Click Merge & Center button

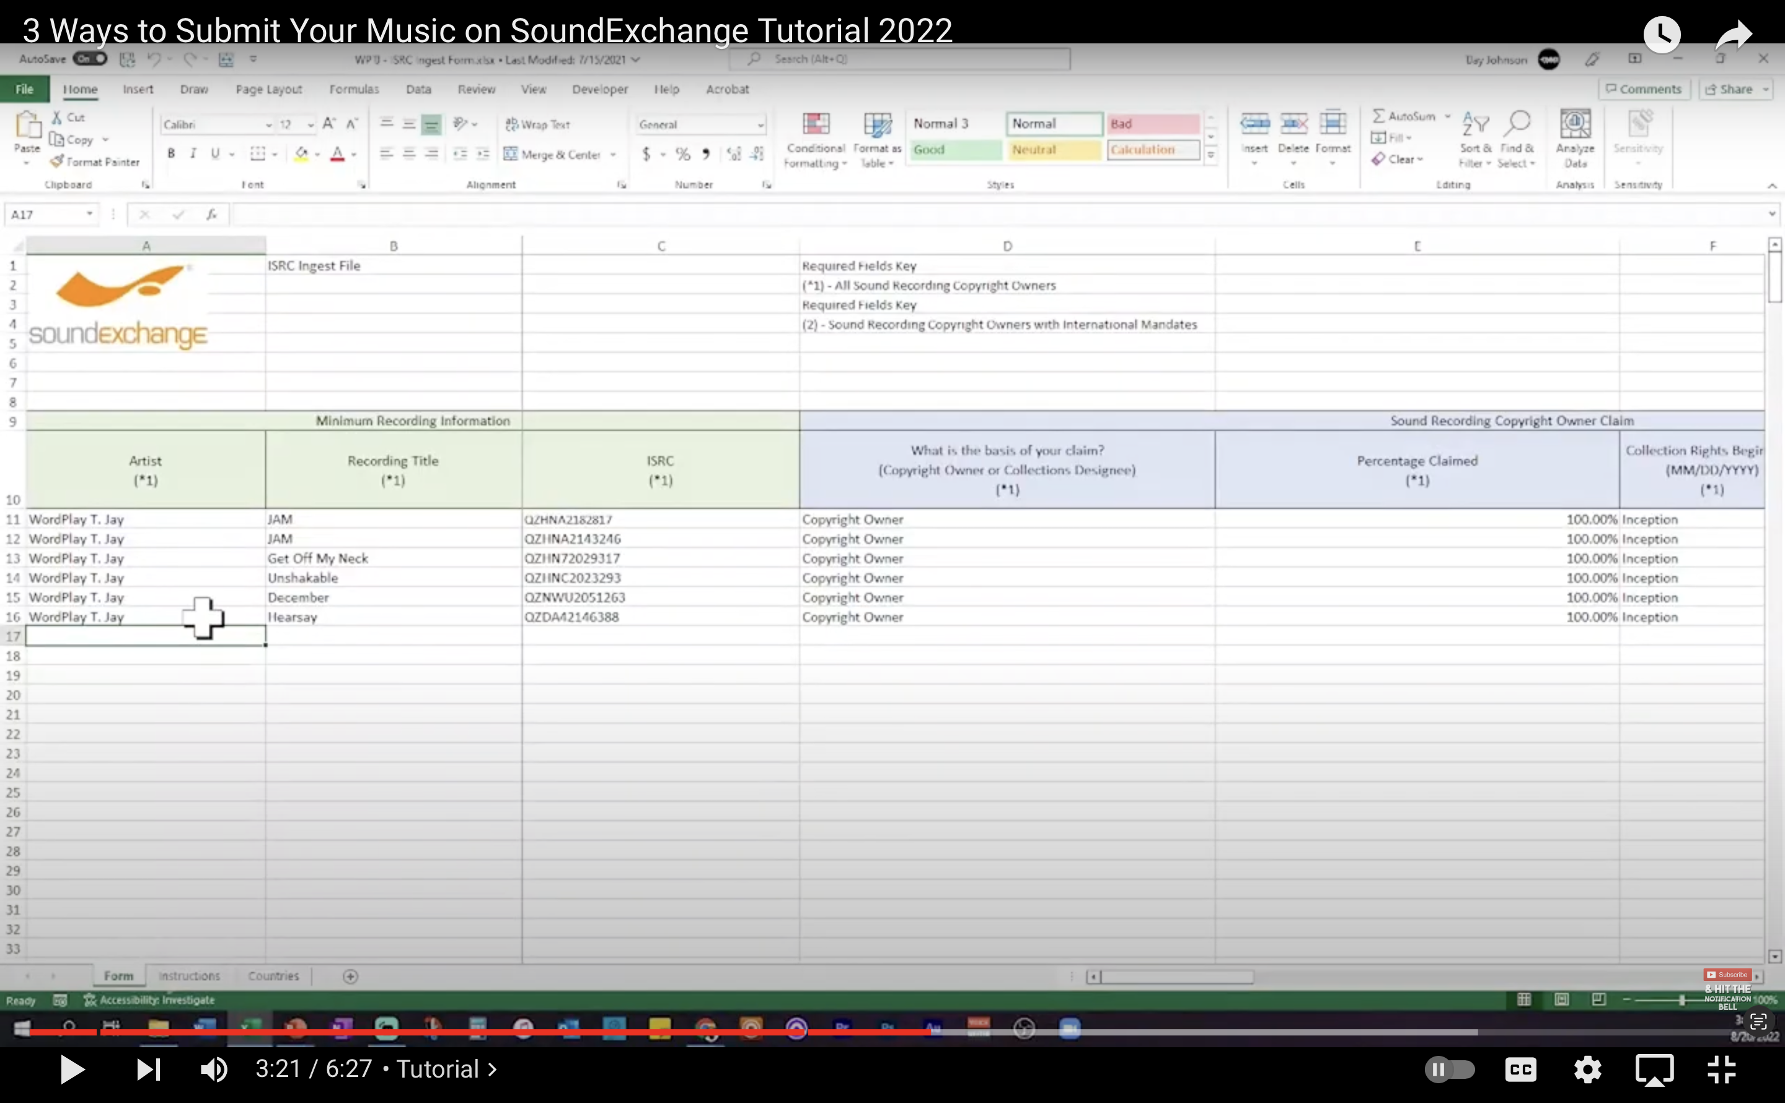coord(552,155)
